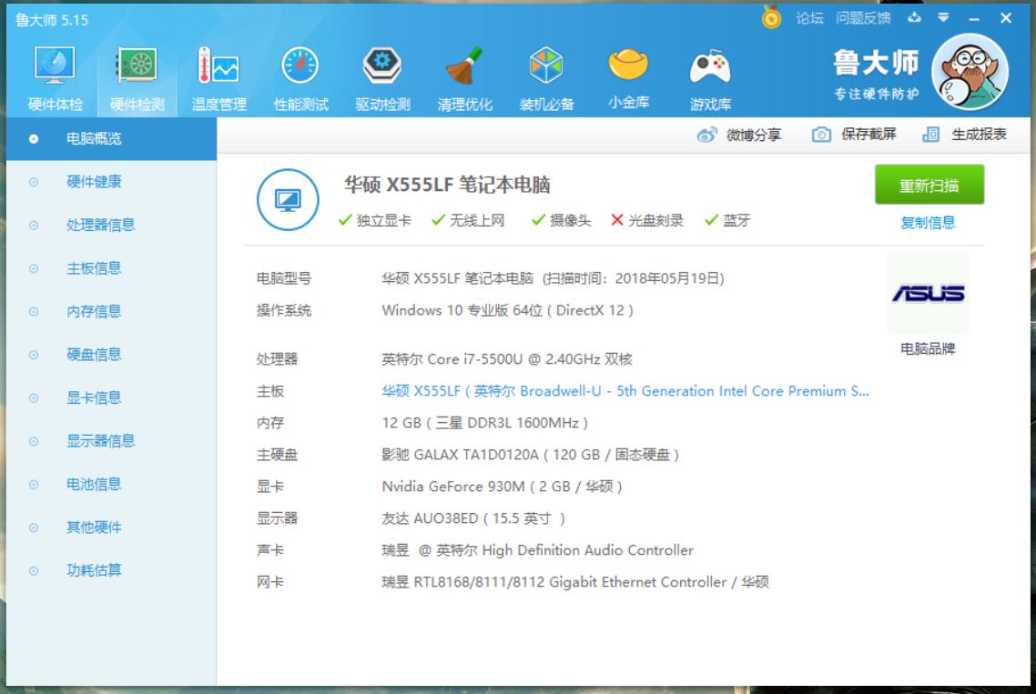This screenshot has width=1036, height=694.
Task: Click the computer monitor overview icon
Action: pos(288,199)
